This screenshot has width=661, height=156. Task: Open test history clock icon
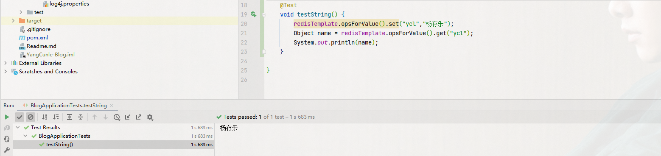(x=117, y=117)
